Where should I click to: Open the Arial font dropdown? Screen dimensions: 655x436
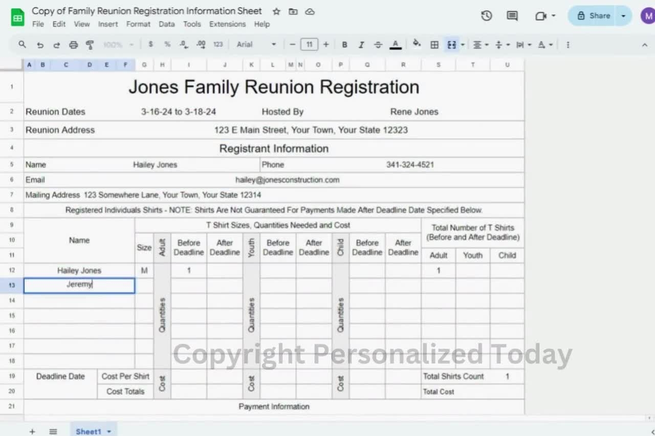click(256, 45)
